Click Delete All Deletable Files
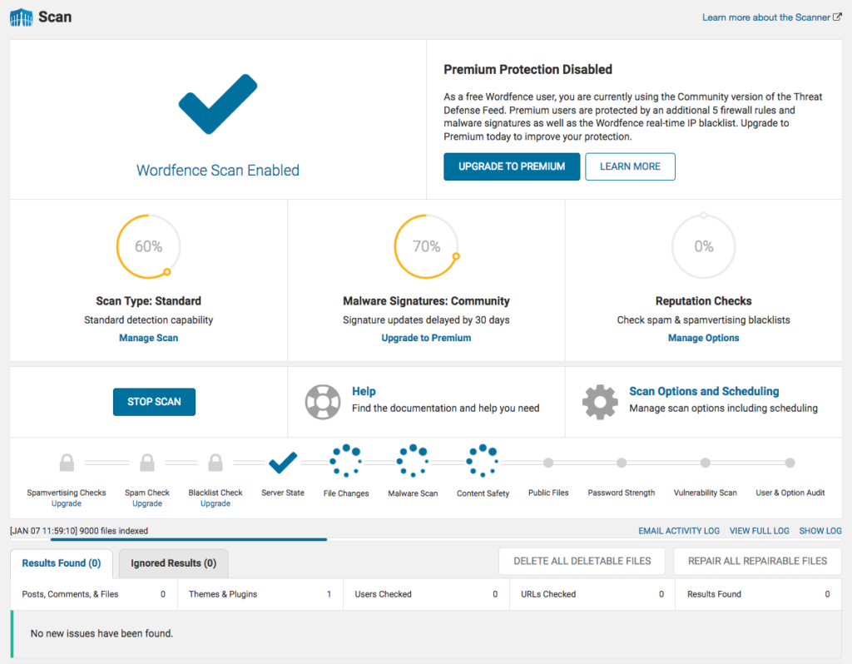The image size is (852, 664). (x=582, y=562)
